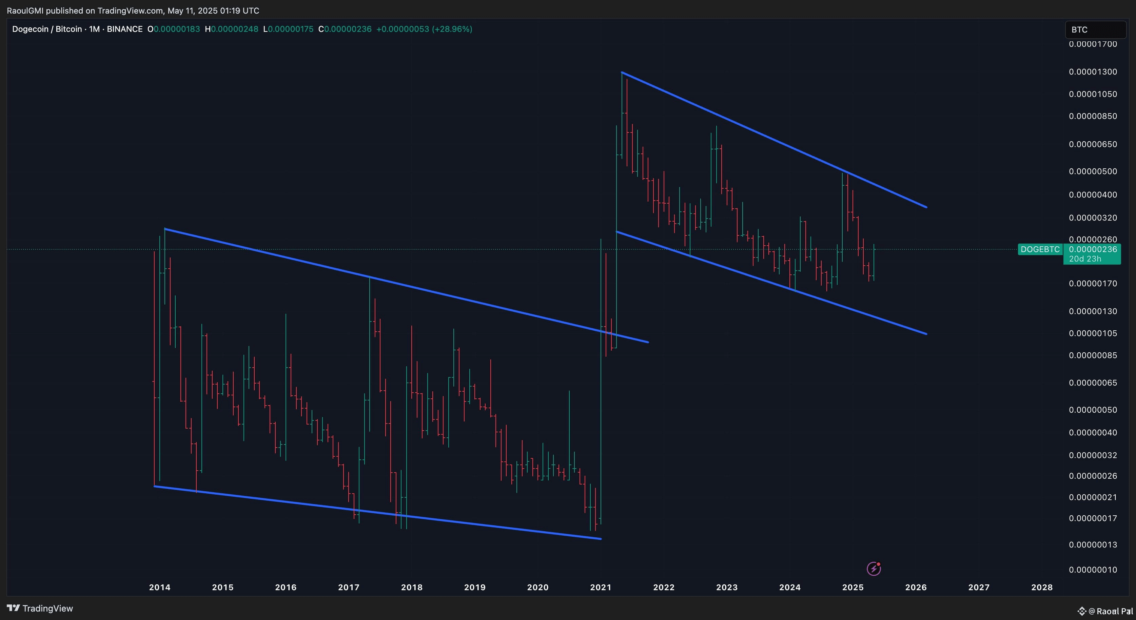Image resolution: width=1136 pixels, height=620 pixels.
Task: Click the 0.00000650 price axis label
Action: pyautogui.click(x=1093, y=145)
